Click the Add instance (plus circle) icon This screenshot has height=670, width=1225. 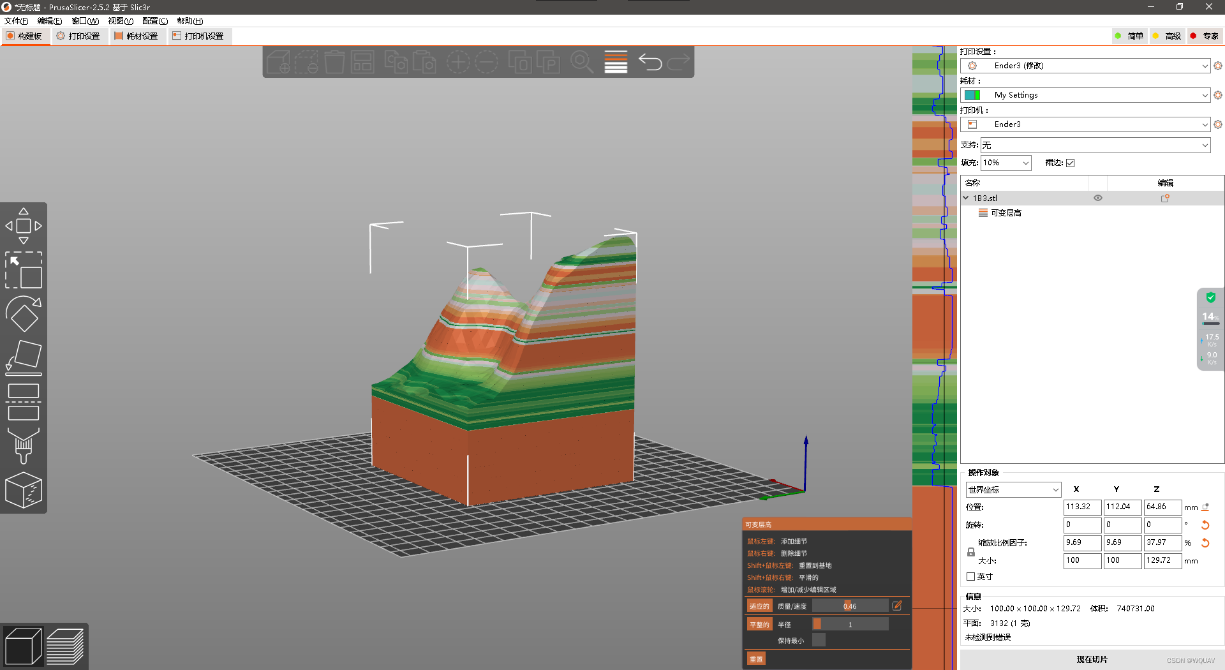pyautogui.click(x=458, y=62)
